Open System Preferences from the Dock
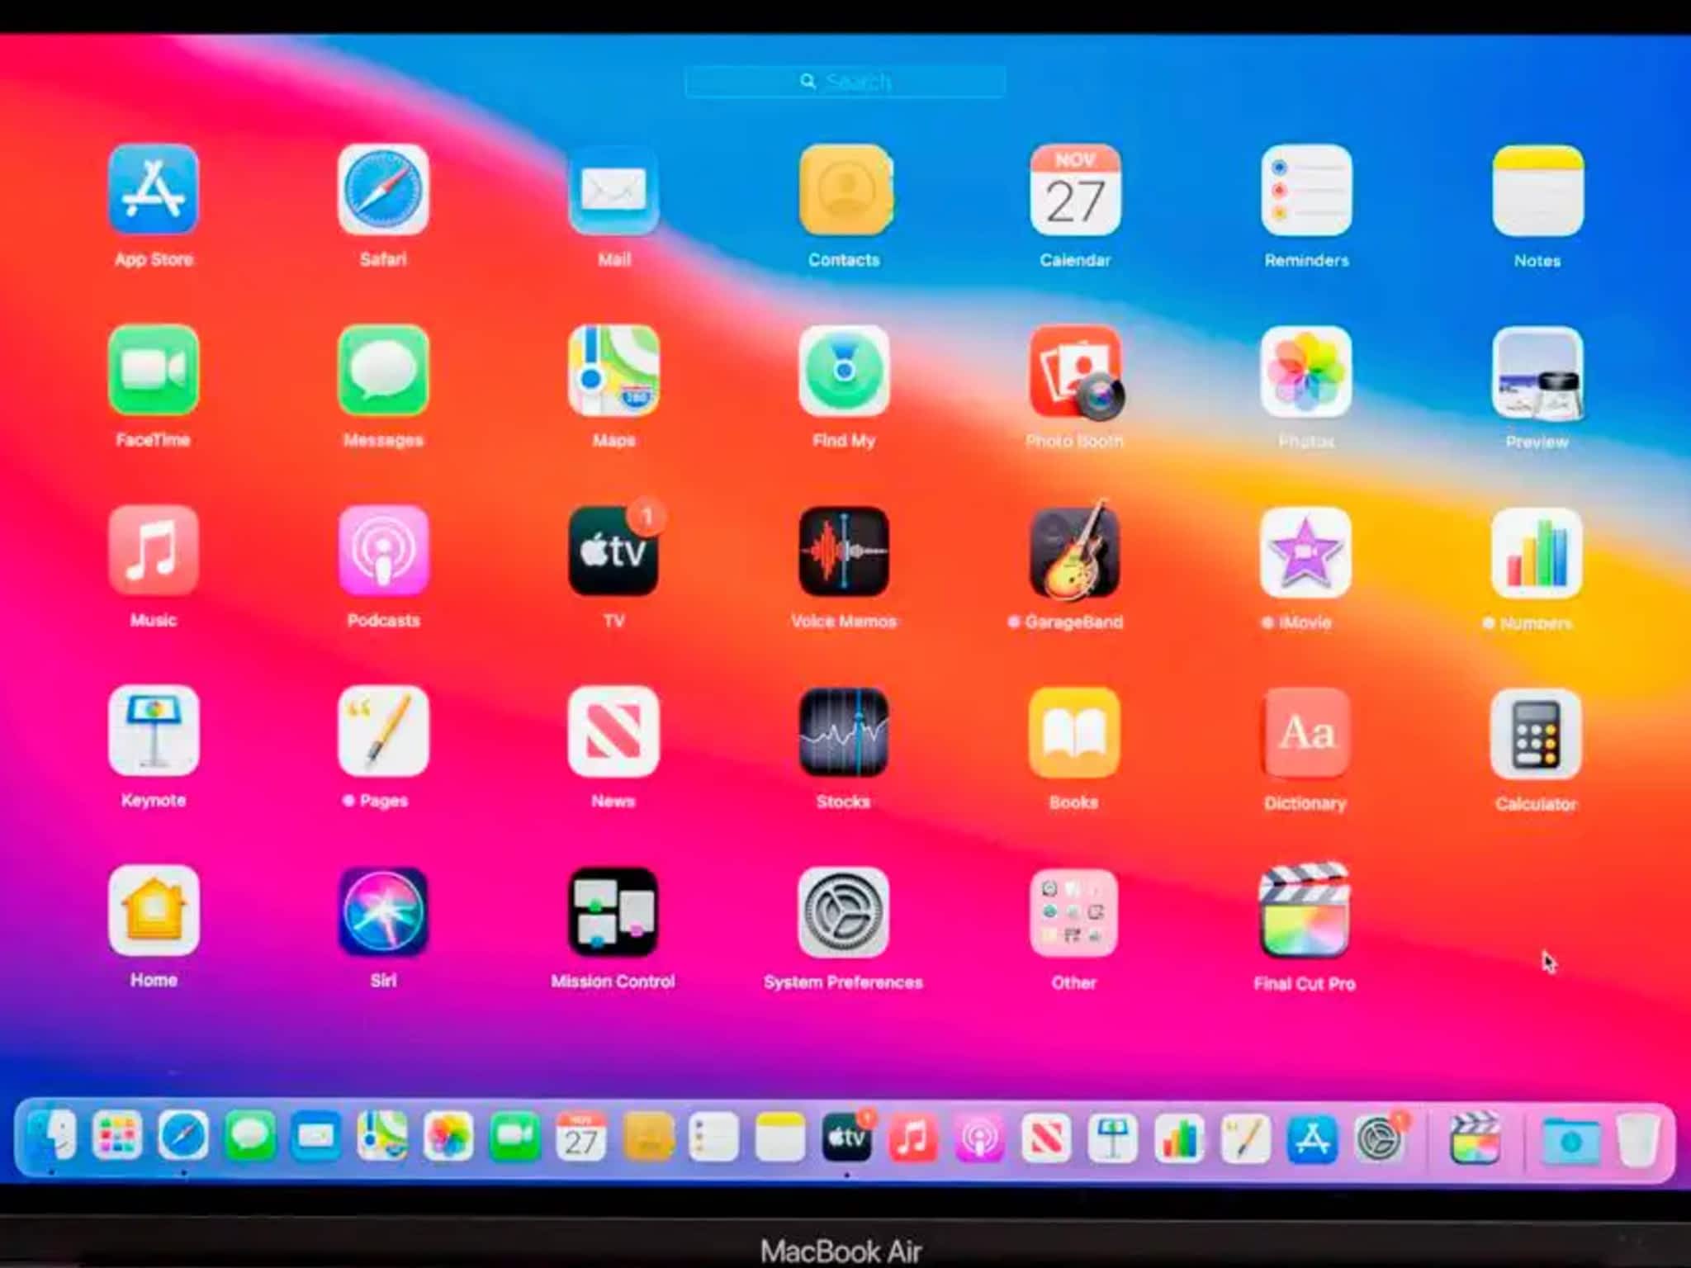This screenshot has width=1691, height=1268. [x=1380, y=1139]
